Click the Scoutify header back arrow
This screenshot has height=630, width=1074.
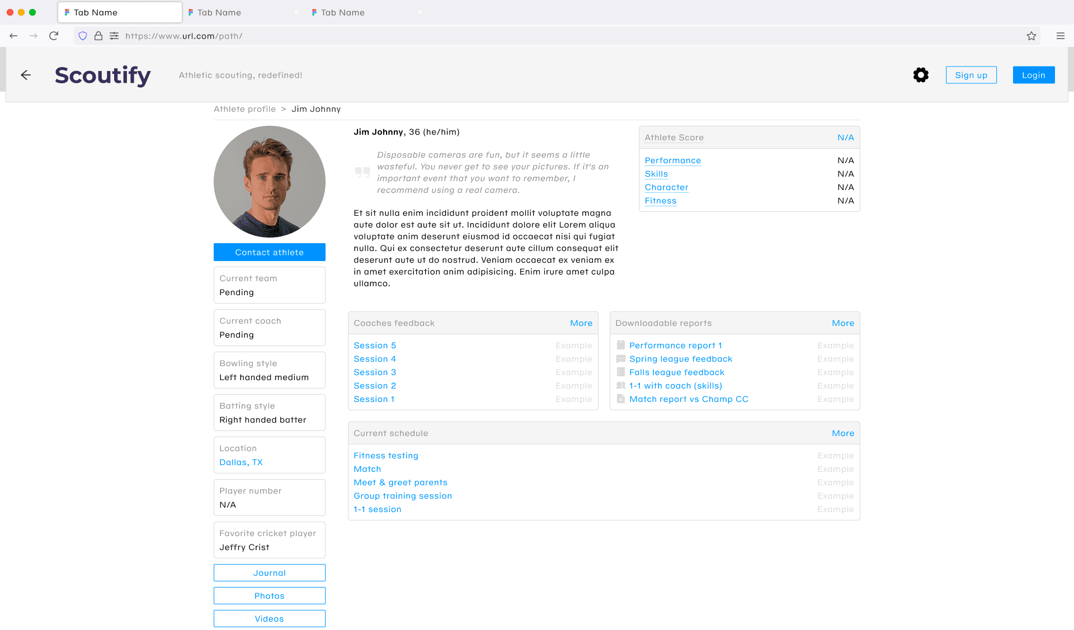pyautogui.click(x=26, y=75)
